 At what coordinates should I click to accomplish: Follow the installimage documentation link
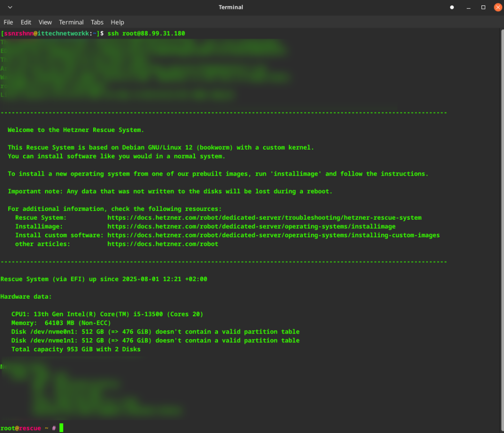[x=251, y=227]
